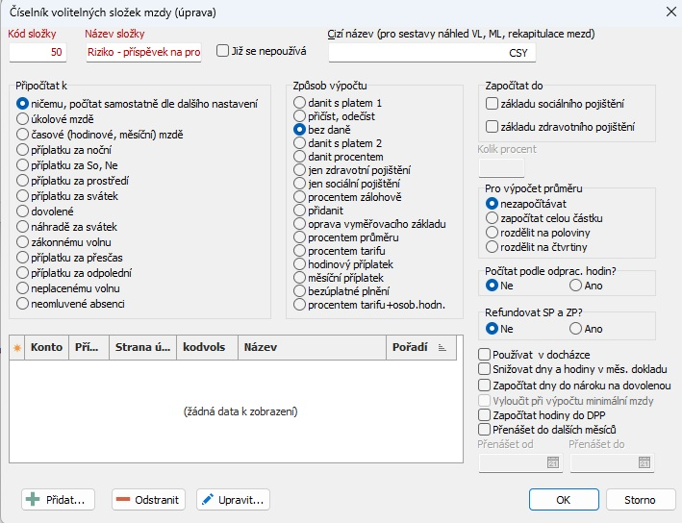Select Ano for Refundovat SP a ZP

[576, 329]
